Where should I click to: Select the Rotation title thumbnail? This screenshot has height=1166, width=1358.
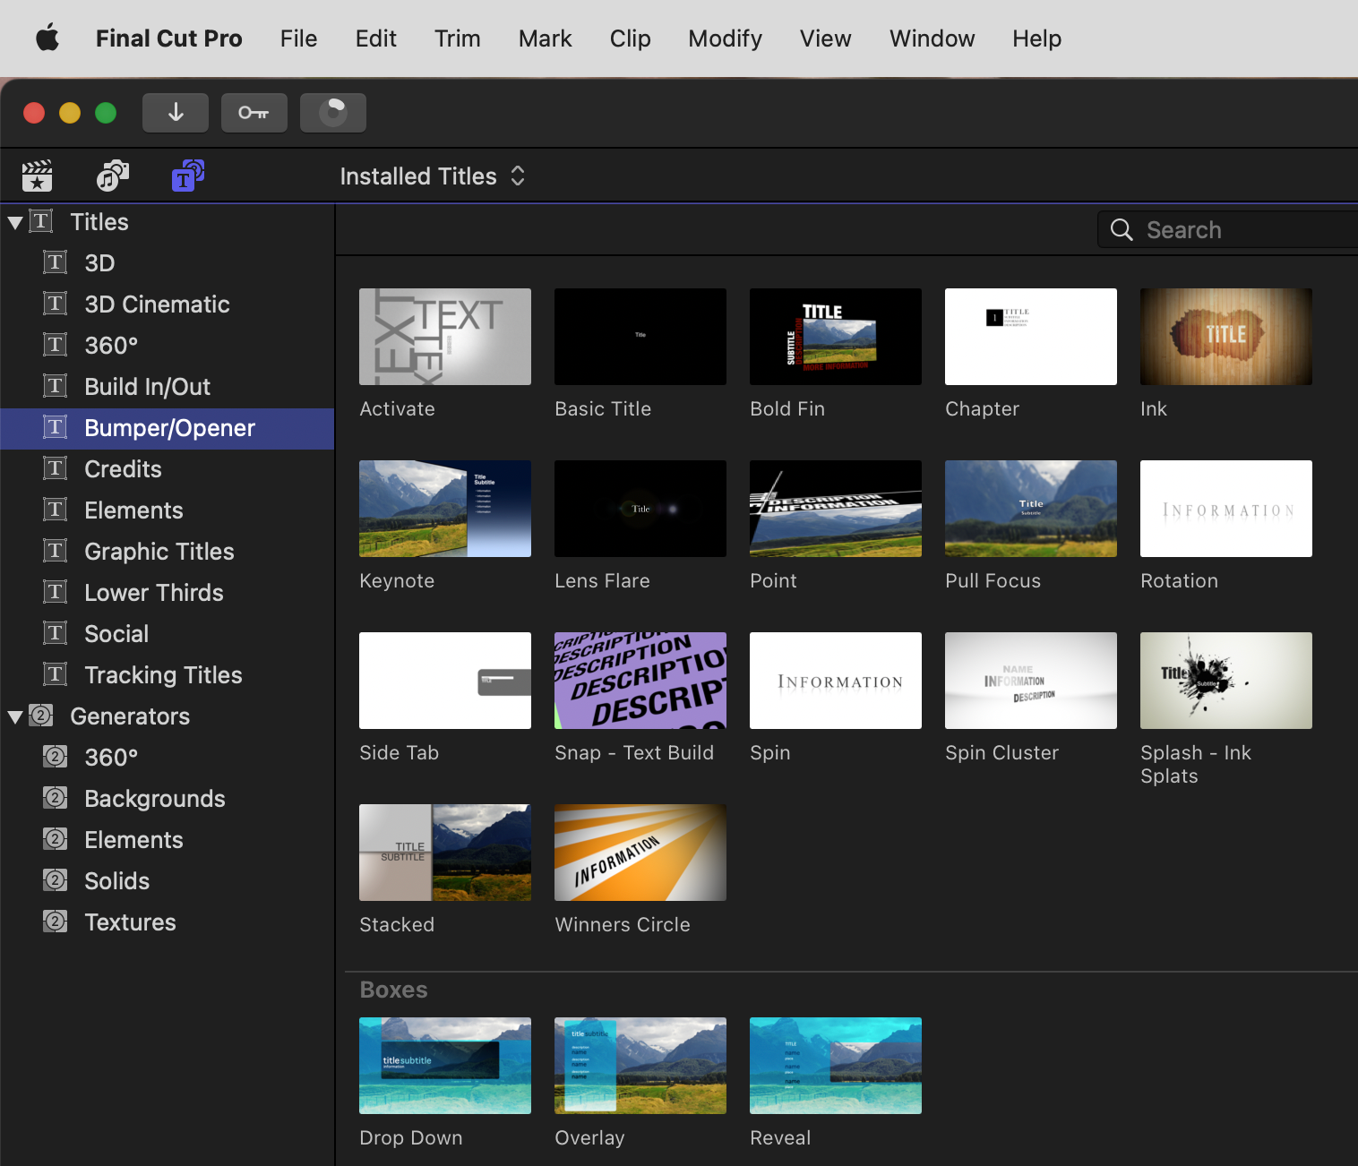click(1226, 509)
